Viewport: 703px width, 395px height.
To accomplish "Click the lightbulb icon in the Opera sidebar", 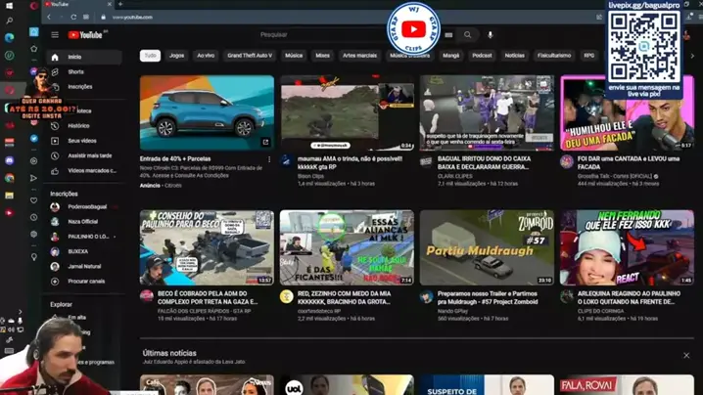I will click(x=33, y=256).
